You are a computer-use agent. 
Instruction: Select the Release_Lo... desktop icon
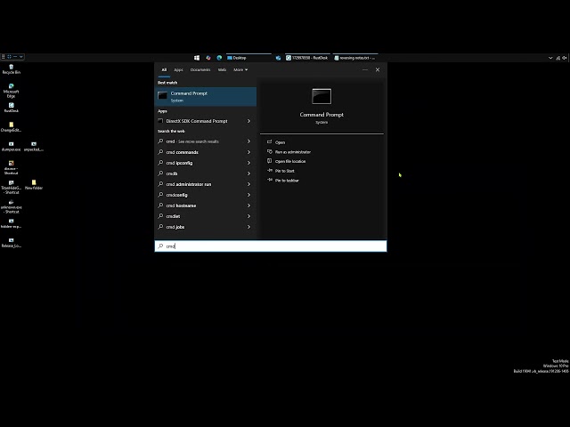[12, 243]
